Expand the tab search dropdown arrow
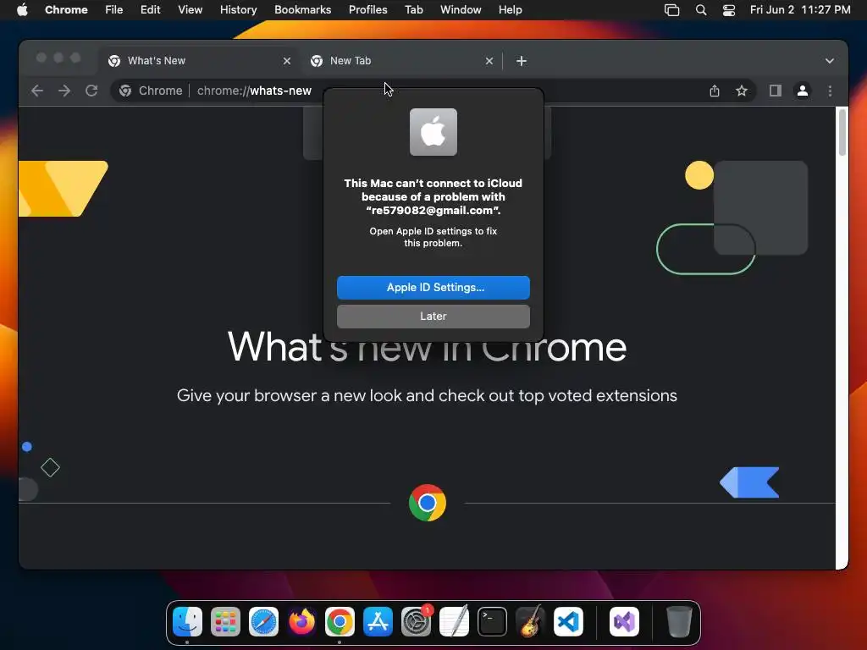 830,61
